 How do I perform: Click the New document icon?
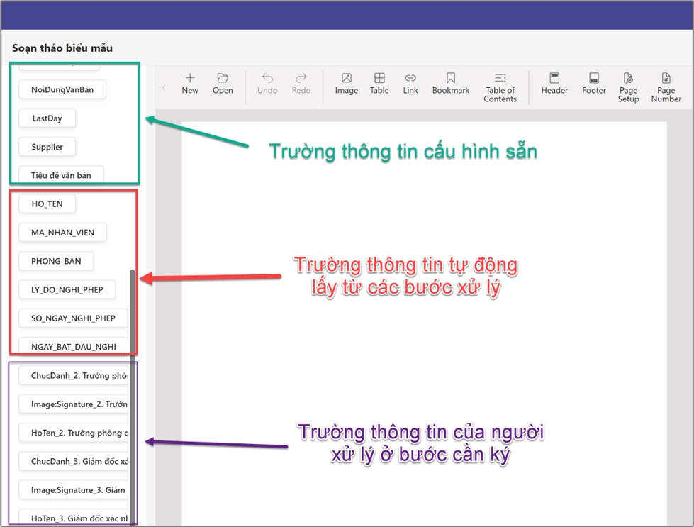coord(190,79)
